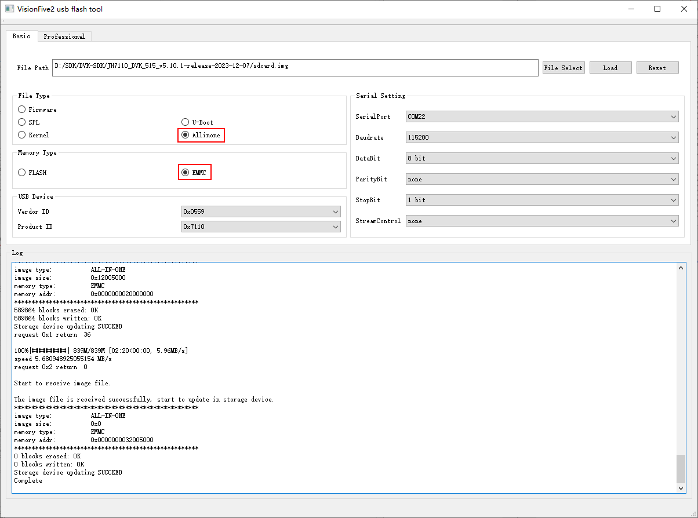The width and height of the screenshot is (698, 518).
Task: Click the log line "589864 blocks erased: OK"
Action: pos(56,310)
